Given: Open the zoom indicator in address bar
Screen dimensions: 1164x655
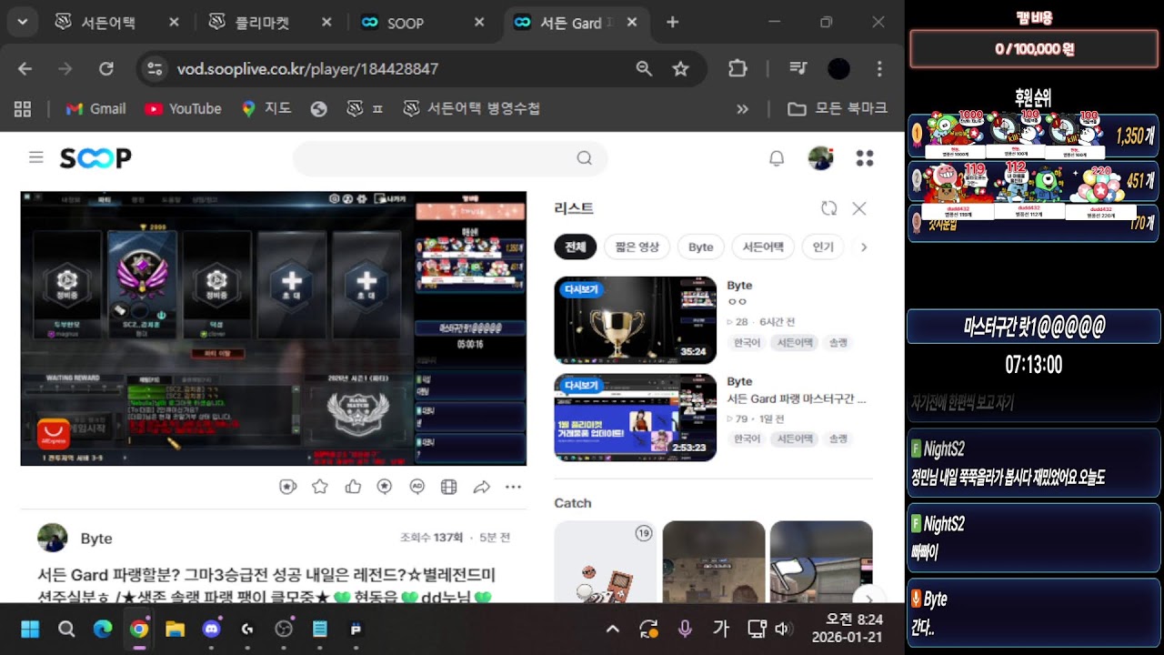Looking at the screenshot, I should (x=644, y=68).
